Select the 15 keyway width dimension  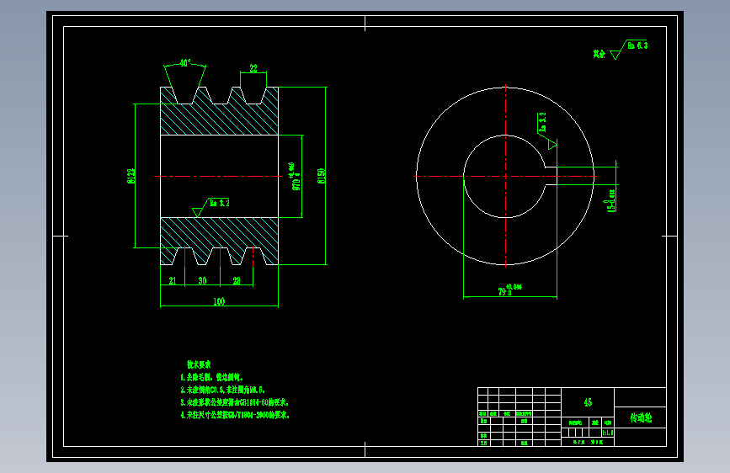(x=611, y=200)
